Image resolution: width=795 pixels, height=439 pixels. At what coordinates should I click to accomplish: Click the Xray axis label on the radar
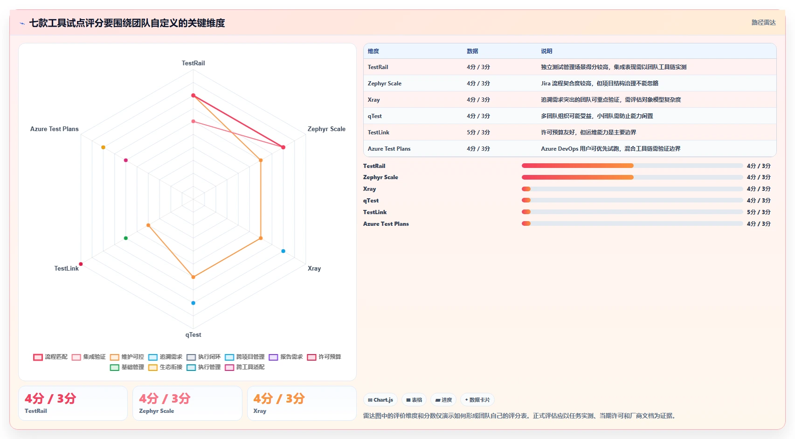point(314,268)
